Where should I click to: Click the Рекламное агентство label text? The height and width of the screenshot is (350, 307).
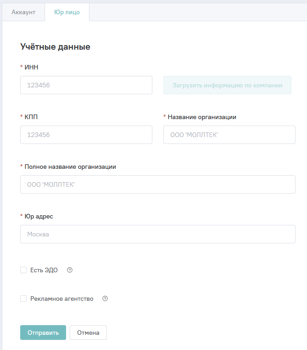tap(62, 298)
